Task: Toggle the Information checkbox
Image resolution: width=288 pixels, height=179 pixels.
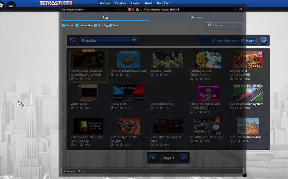Action: point(77,25)
